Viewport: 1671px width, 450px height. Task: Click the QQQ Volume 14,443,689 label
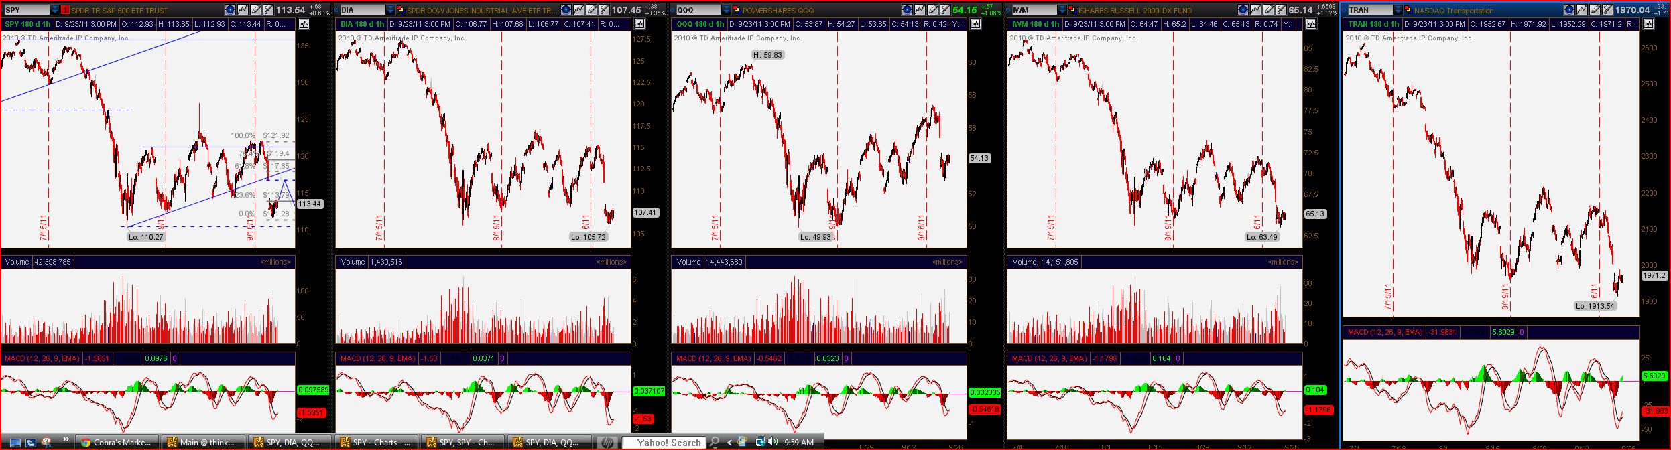tap(709, 262)
